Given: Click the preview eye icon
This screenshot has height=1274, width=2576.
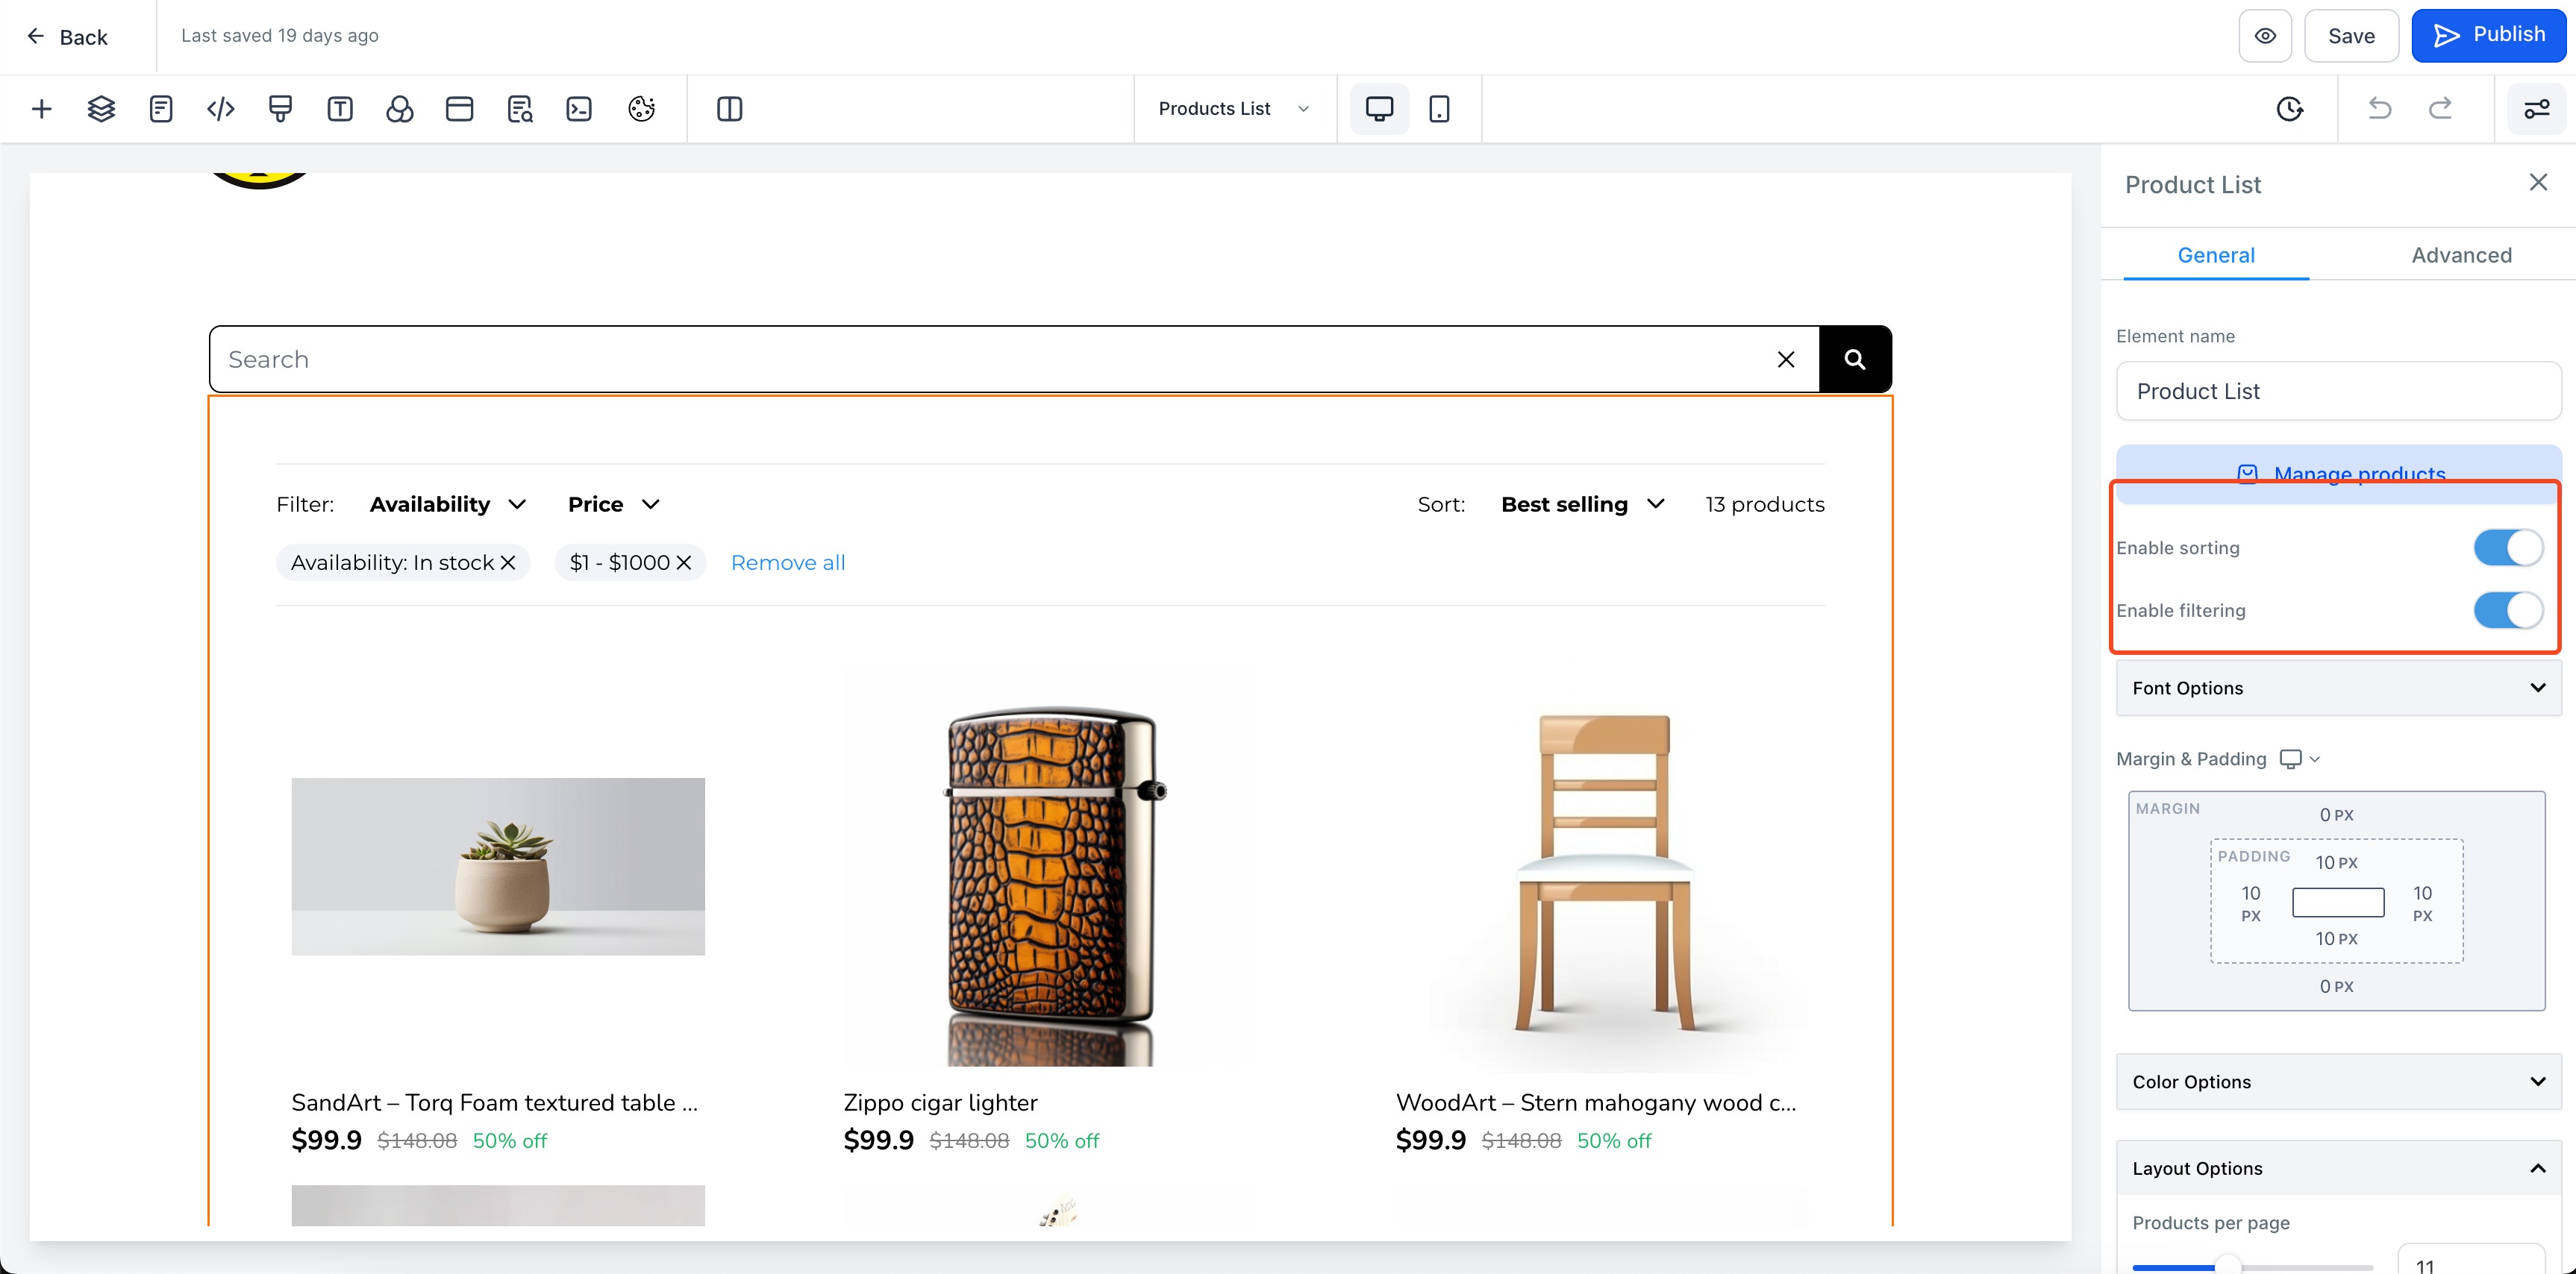Looking at the screenshot, I should click(2265, 36).
